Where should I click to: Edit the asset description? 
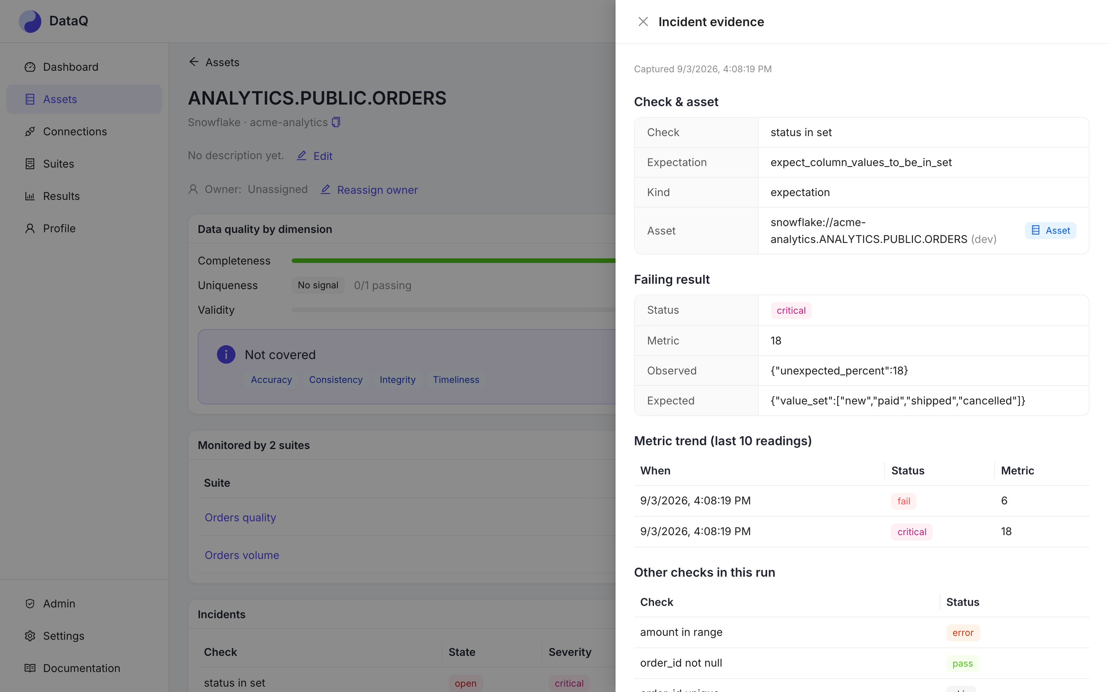[x=315, y=156]
